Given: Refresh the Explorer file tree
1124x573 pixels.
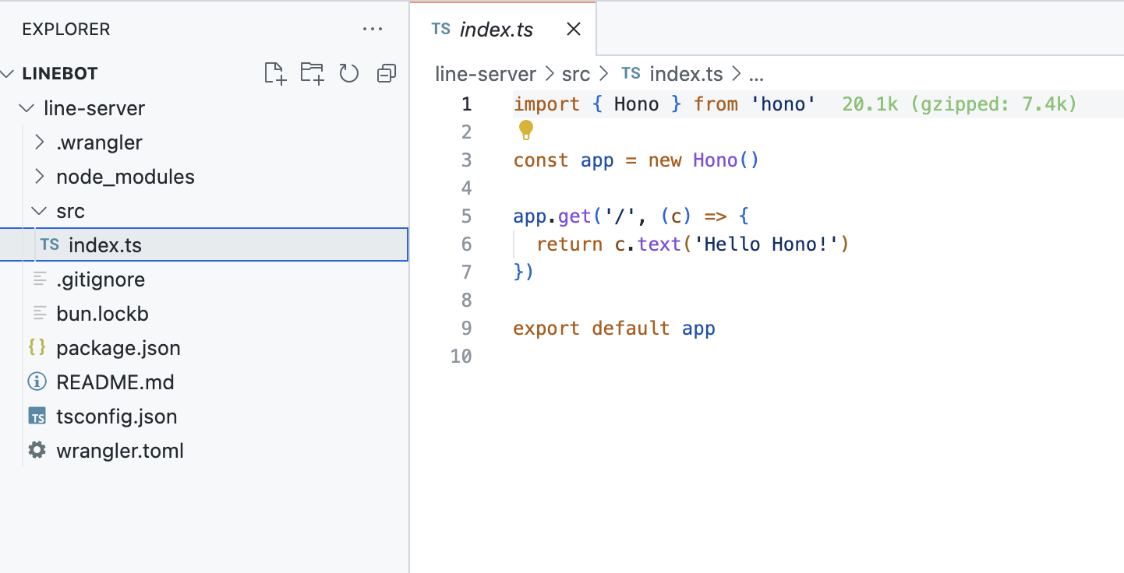Looking at the screenshot, I should (348, 74).
